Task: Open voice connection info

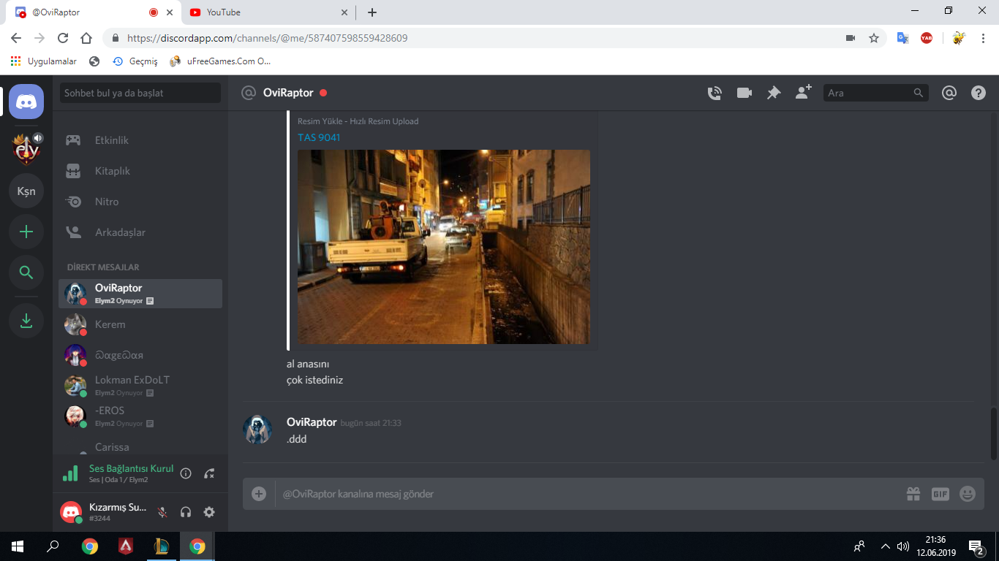Action: point(186,473)
